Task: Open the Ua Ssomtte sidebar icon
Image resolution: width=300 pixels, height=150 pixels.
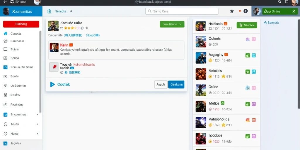Action: (6, 86)
